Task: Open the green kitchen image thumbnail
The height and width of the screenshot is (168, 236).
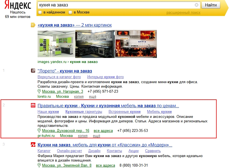Action: pos(56,44)
